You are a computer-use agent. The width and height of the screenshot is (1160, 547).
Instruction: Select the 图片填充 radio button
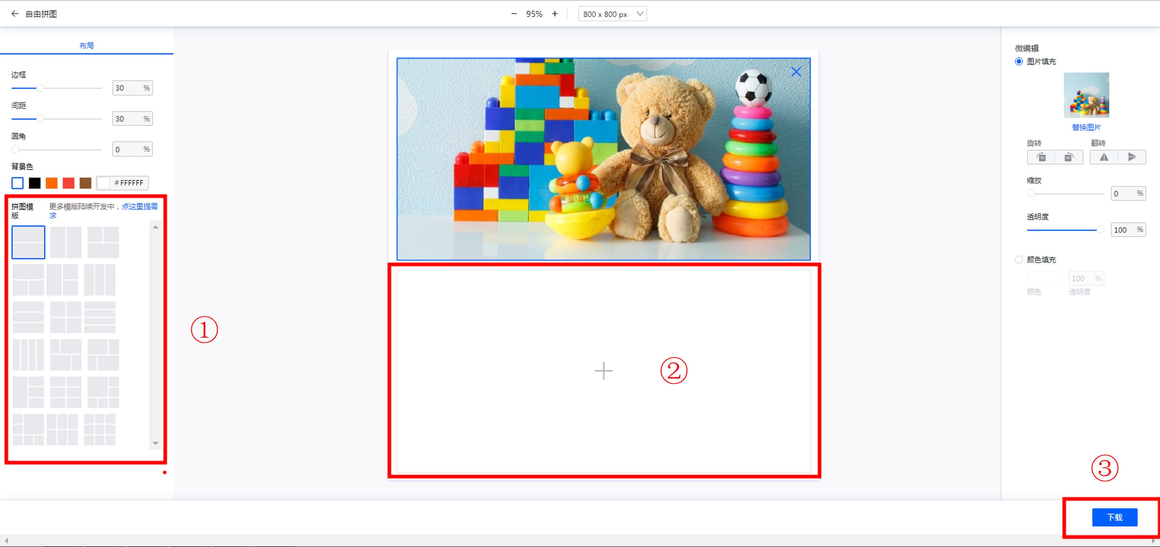click(1018, 61)
